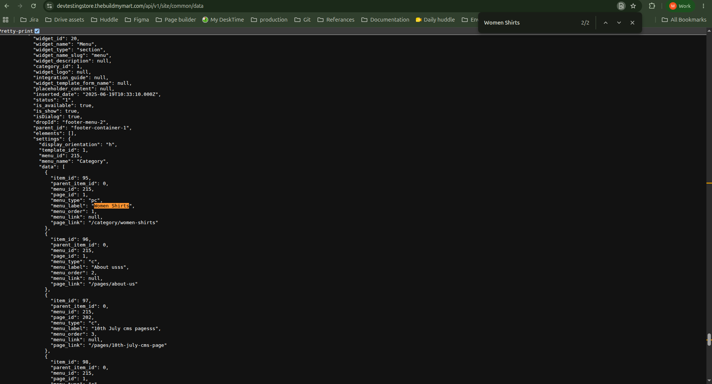Toggle the Pretty-print checkbox
The width and height of the screenshot is (712, 384).
tap(37, 31)
